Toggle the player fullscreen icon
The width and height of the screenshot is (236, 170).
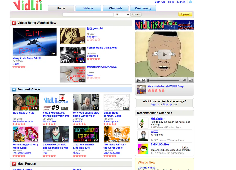click(x=191, y=80)
